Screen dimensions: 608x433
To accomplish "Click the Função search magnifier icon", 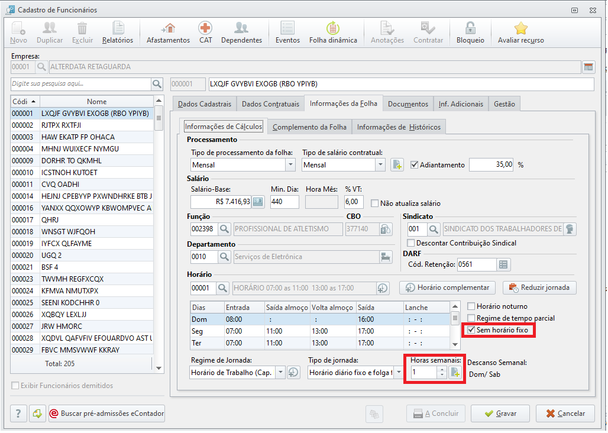I will (x=224, y=229).
